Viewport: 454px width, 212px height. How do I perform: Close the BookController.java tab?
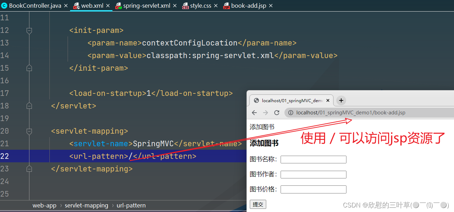click(x=66, y=6)
